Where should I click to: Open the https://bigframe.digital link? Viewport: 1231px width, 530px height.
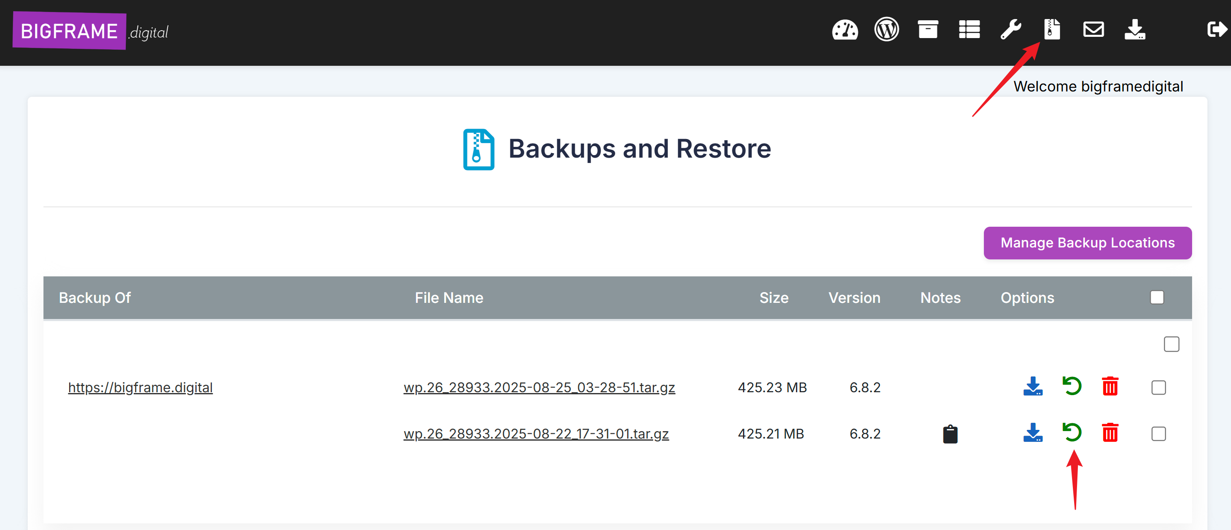[140, 387]
